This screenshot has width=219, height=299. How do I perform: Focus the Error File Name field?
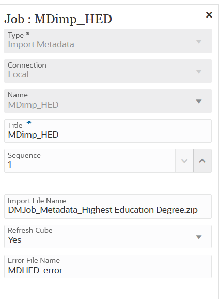pyautogui.click(x=108, y=267)
